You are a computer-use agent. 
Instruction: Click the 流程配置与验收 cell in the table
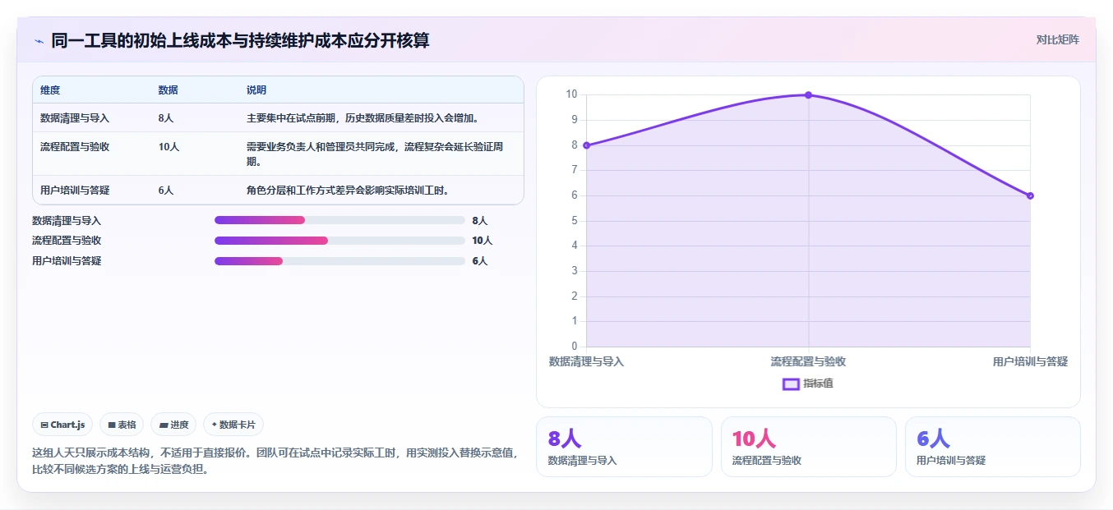(75, 147)
